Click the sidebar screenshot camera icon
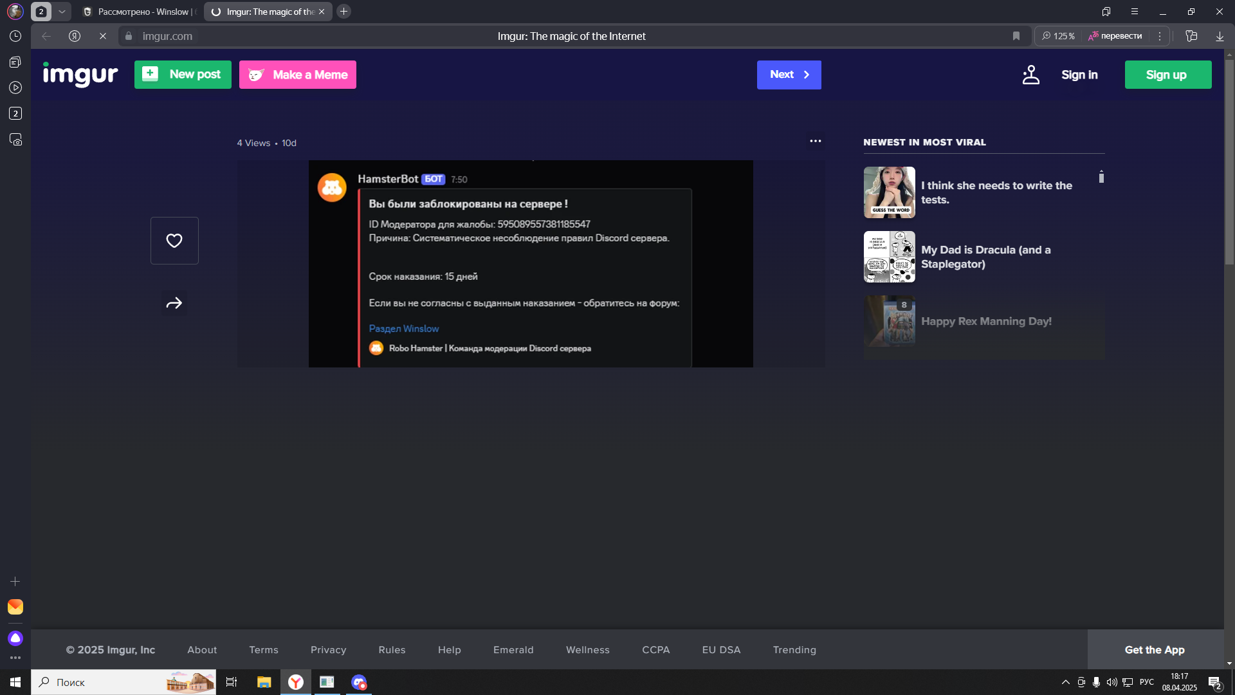The height and width of the screenshot is (695, 1235). pos(15,139)
